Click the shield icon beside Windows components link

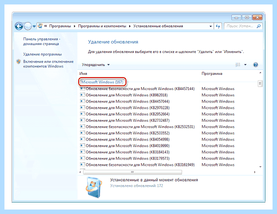pos(19,62)
